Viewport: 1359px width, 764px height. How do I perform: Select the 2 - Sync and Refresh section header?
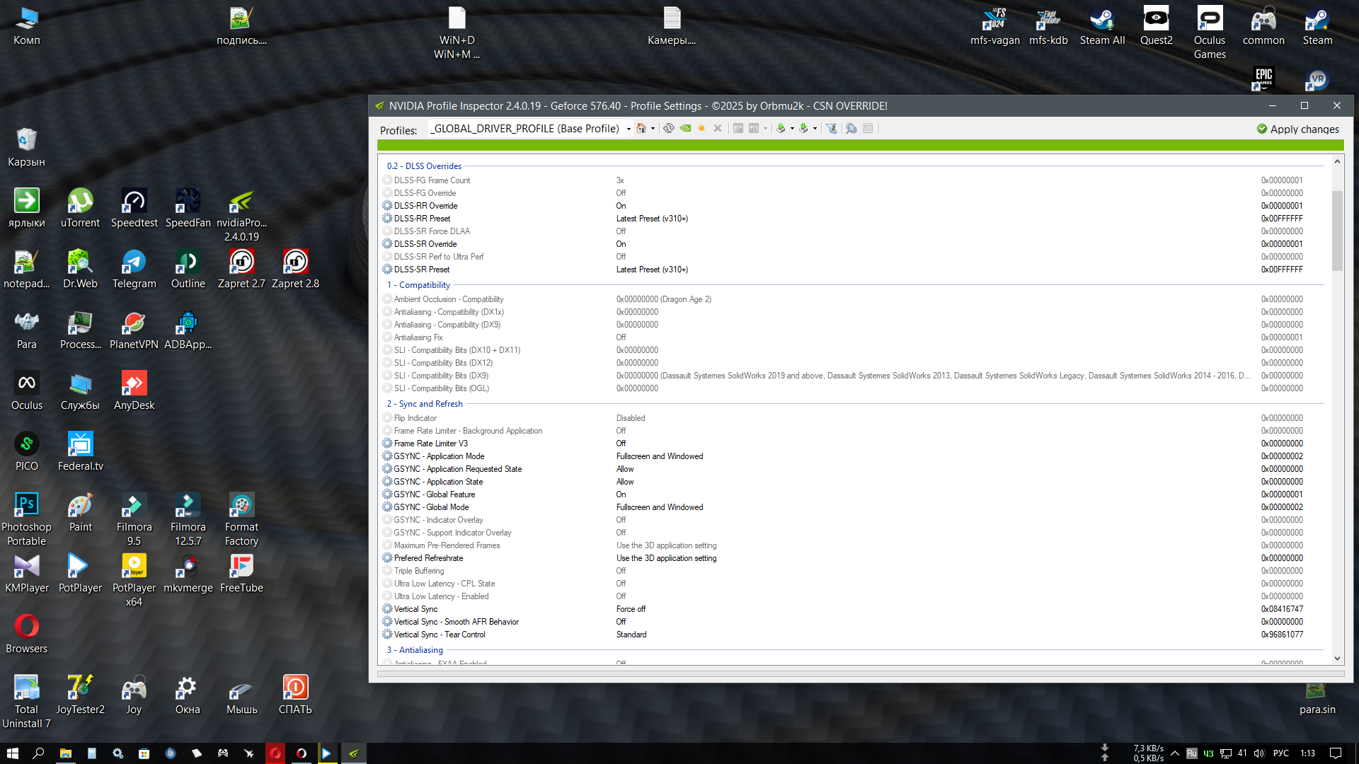point(425,404)
